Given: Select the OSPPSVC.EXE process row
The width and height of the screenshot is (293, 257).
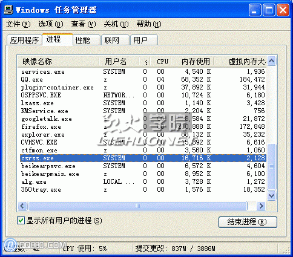Looking at the screenshot, I should pos(143,95).
